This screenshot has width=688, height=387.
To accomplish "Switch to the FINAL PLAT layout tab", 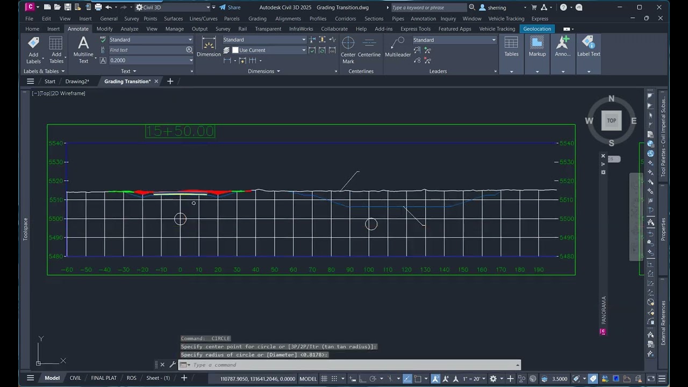I will point(104,378).
